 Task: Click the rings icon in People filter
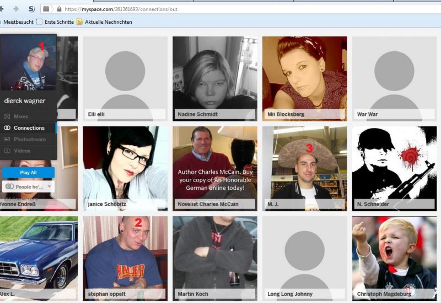9,187
